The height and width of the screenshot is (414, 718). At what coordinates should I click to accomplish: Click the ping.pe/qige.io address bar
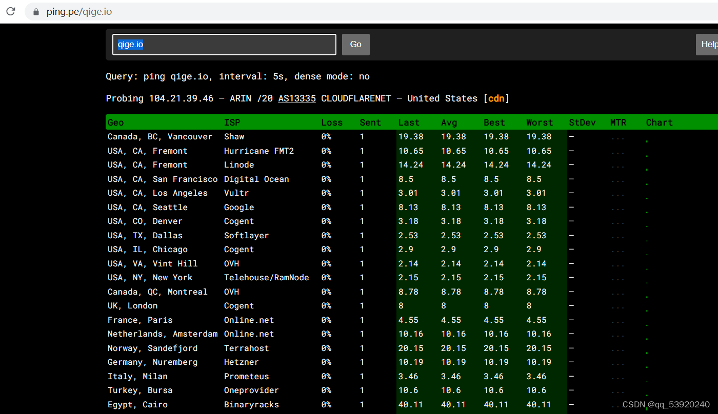[x=371, y=12]
